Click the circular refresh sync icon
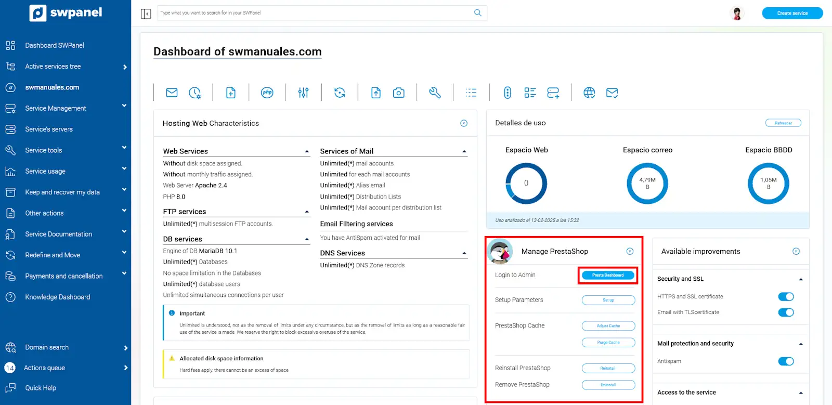Viewport: 832px width, 405px height. pos(340,93)
